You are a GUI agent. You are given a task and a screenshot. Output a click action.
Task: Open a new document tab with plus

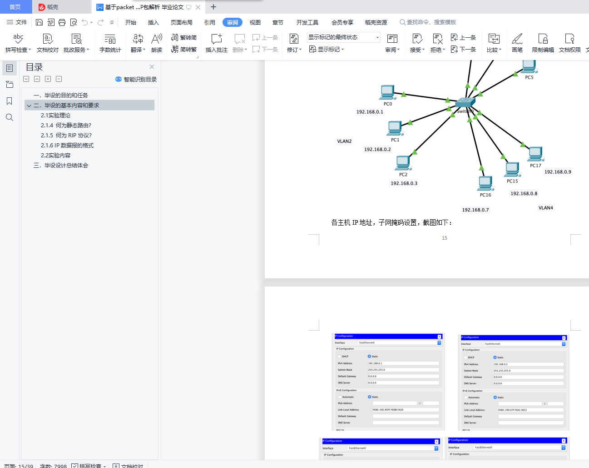213,7
